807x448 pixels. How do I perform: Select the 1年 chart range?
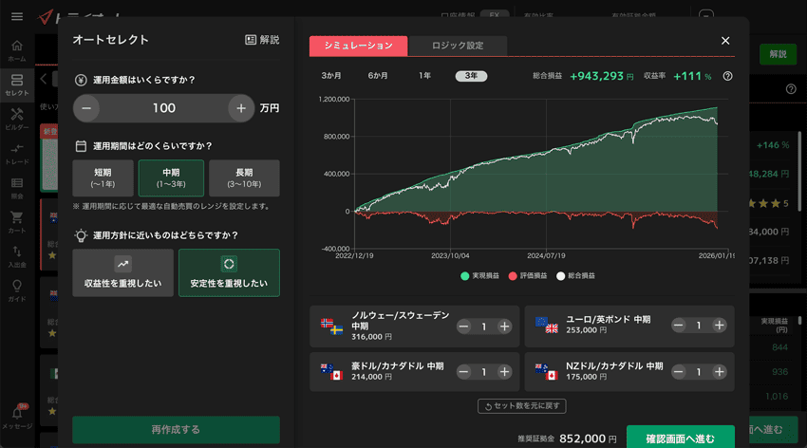[424, 76]
